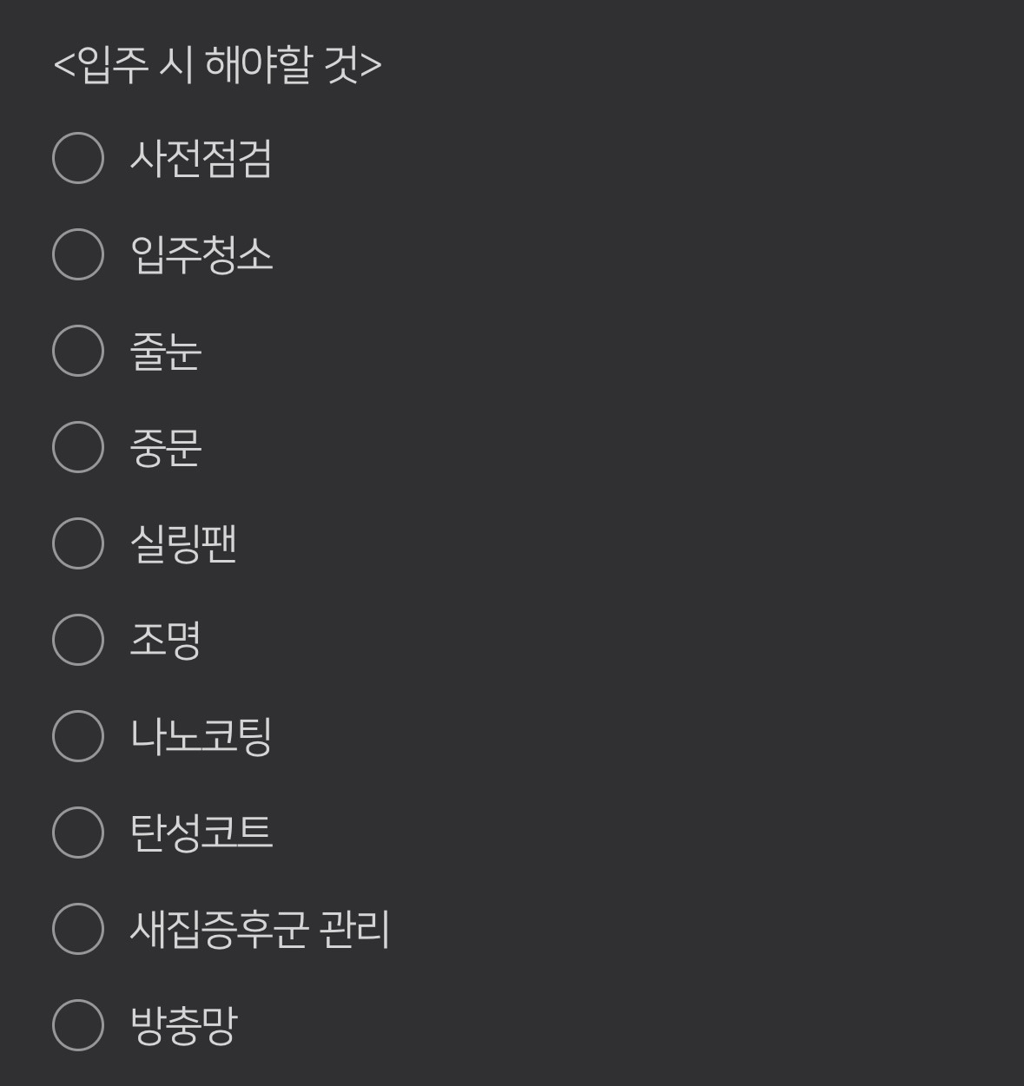Screen dimensions: 1024x1086
Task: Toggle the 중문 checkbox circle
Action: (x=78, y=447)
